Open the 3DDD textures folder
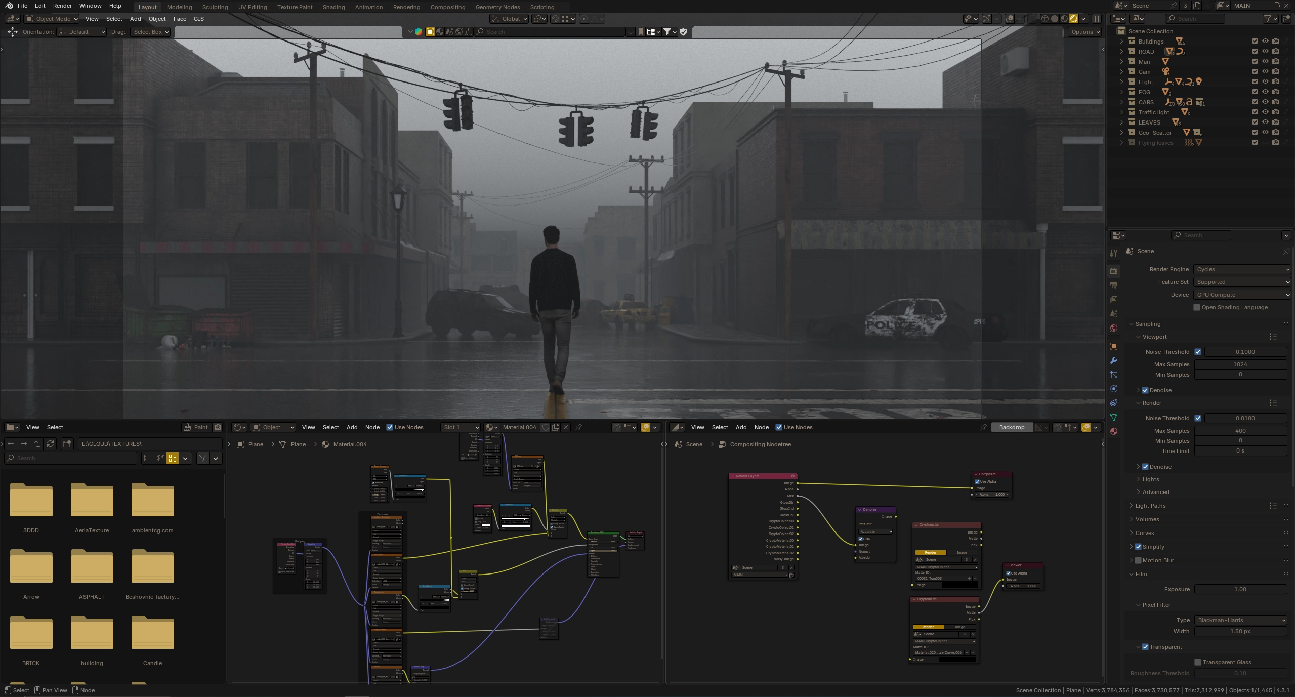The image size is (1295, 697). (x=31, y=501)
